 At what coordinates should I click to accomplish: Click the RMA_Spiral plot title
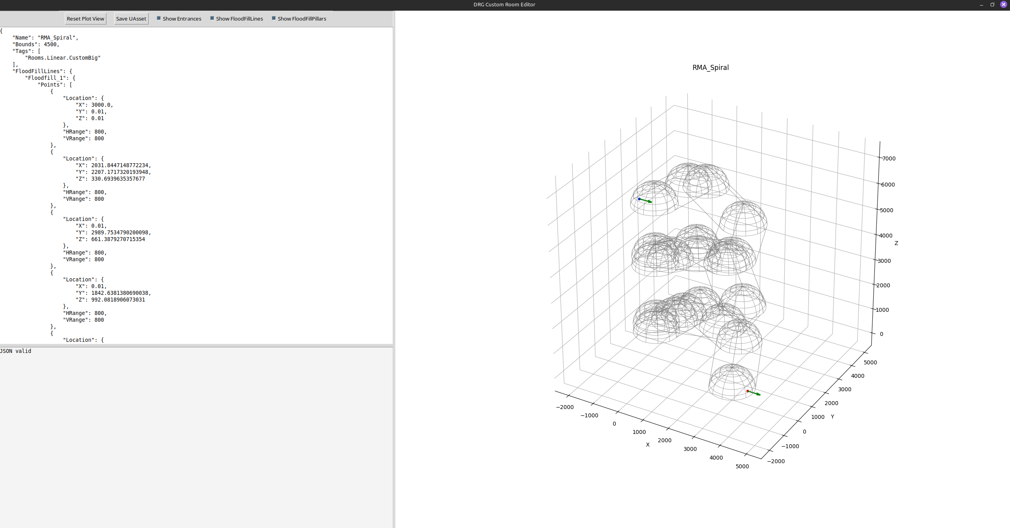[x=710, y=68]
